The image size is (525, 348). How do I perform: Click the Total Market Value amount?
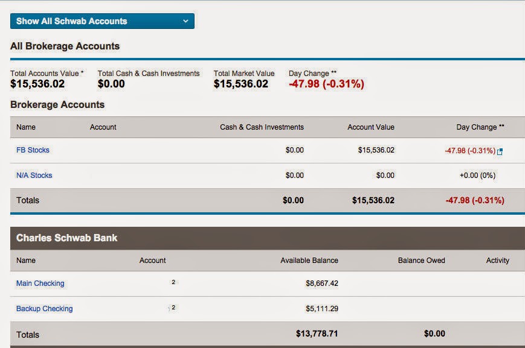(x=241, y=84)
